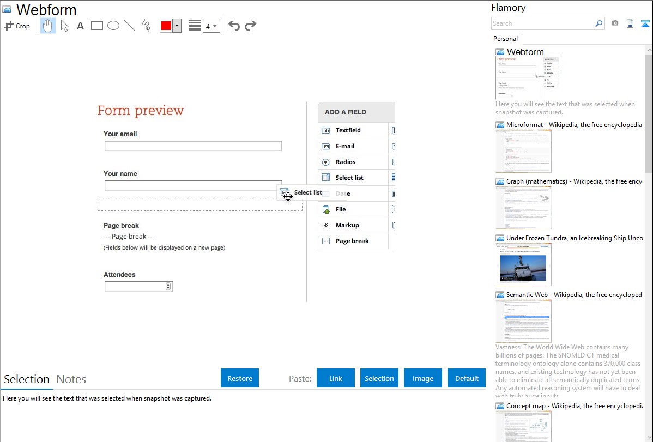This screenshot has width=653, height=442.
Task: Click the search magnifier icon
Action: 599,23
